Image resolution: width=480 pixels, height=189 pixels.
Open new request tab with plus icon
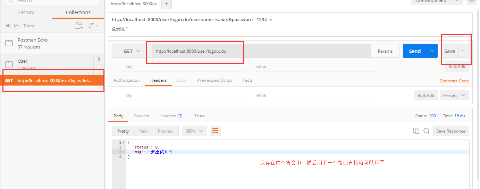click(x=167, y=4)
